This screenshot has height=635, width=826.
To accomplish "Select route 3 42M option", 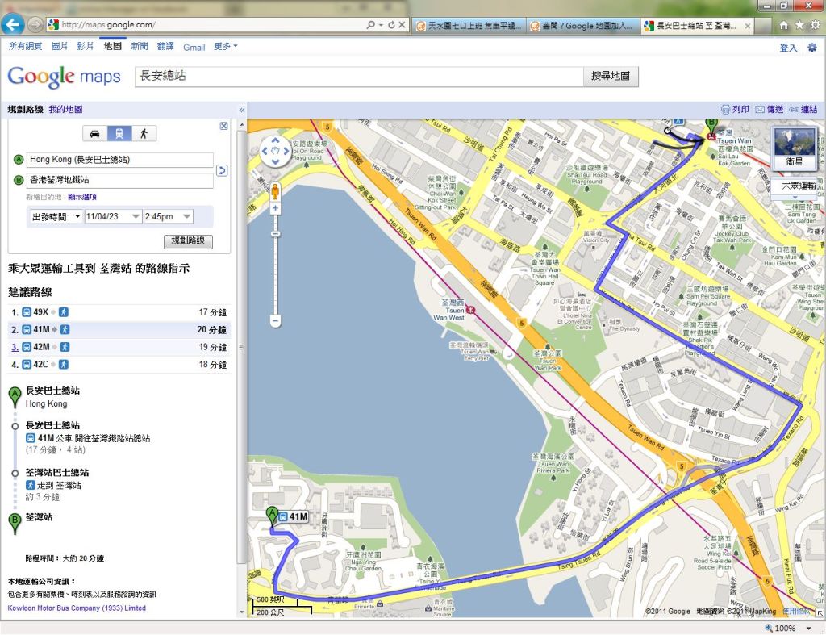I will (119, 347).
